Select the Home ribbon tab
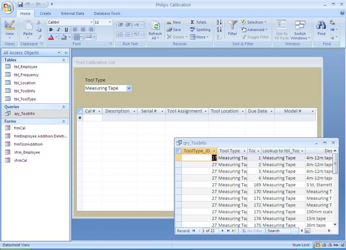The image size is (346, 250). tap(25, 14)
